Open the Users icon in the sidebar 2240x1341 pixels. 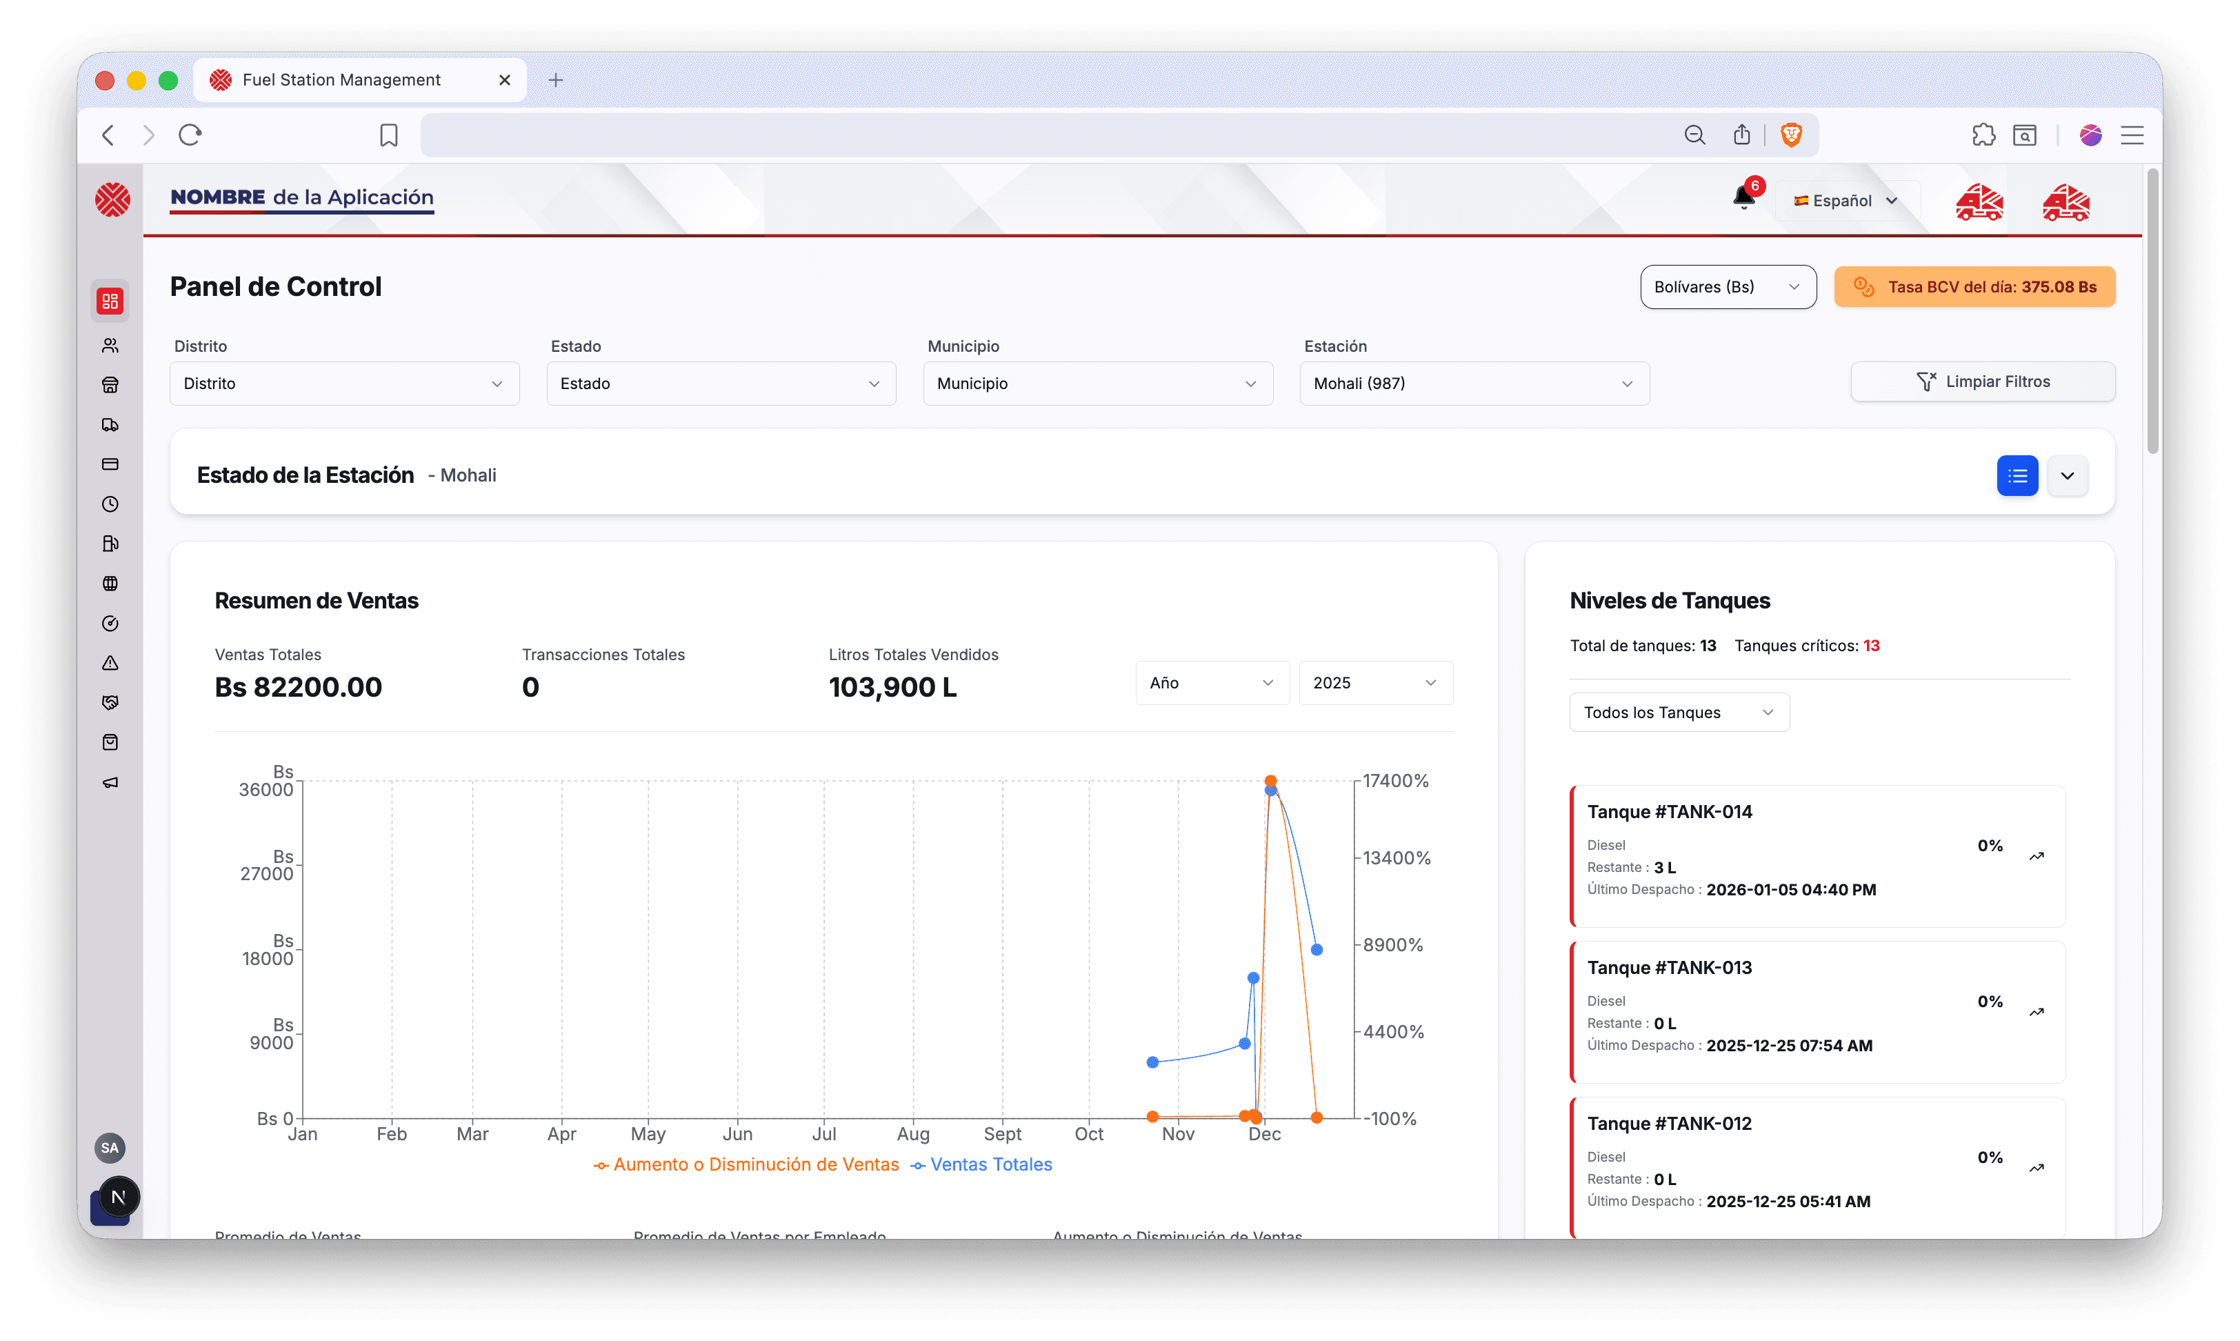[110, 345]
